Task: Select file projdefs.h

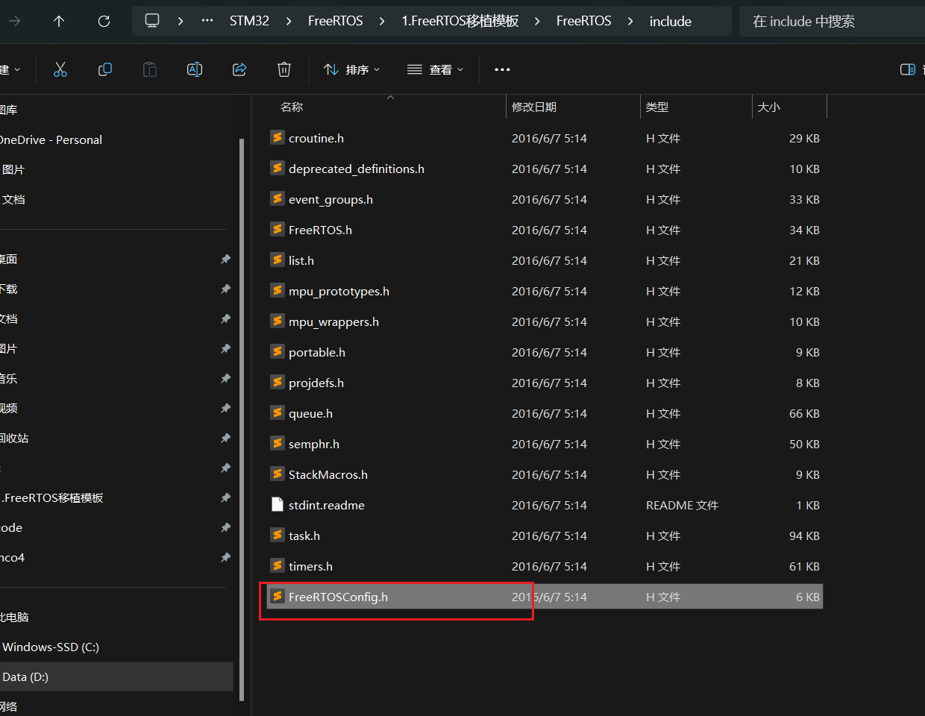Action: 316,383
